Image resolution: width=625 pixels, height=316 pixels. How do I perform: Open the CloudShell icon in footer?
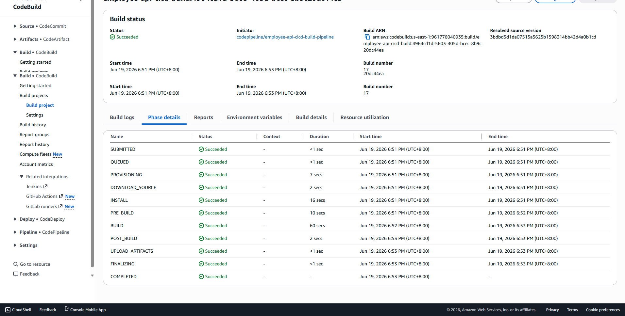(8, 310)
